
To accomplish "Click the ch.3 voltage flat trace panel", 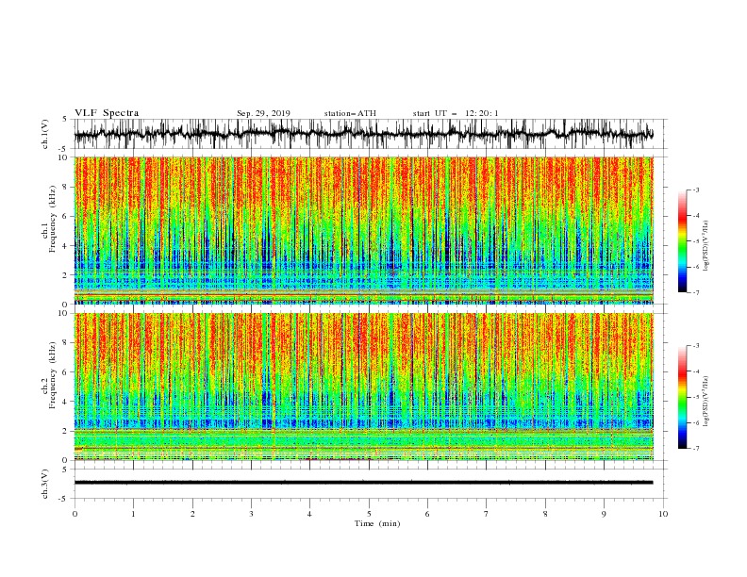I will [370, 484].
